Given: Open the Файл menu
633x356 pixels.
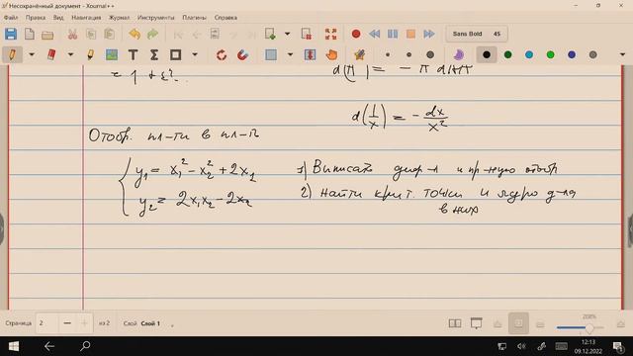Looking at the screenshot, I should [11, 18].
